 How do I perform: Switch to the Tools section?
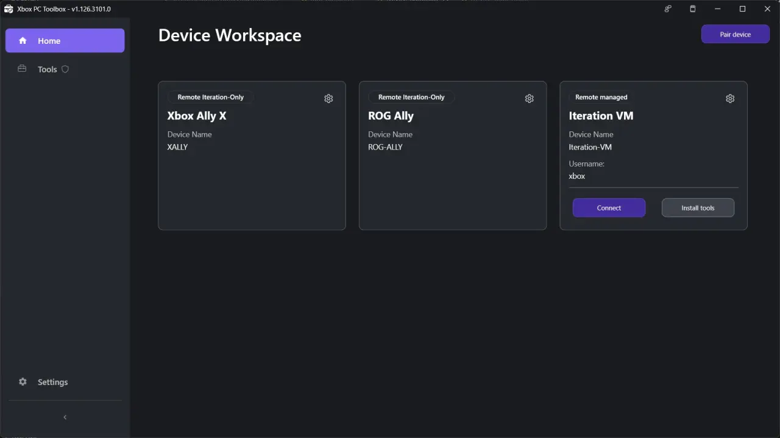[47, 69]
